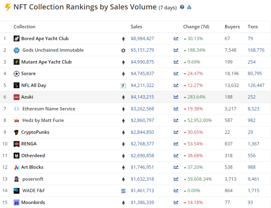Open sales chart icon for Art Blocks

(x=176, y=167)
